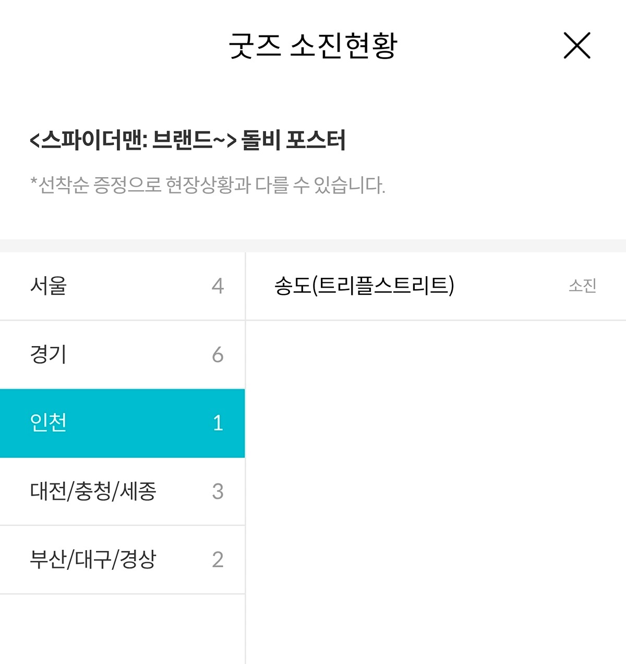
Task: Click the vertical divider between region and theater panels
Action: (245, 458)
